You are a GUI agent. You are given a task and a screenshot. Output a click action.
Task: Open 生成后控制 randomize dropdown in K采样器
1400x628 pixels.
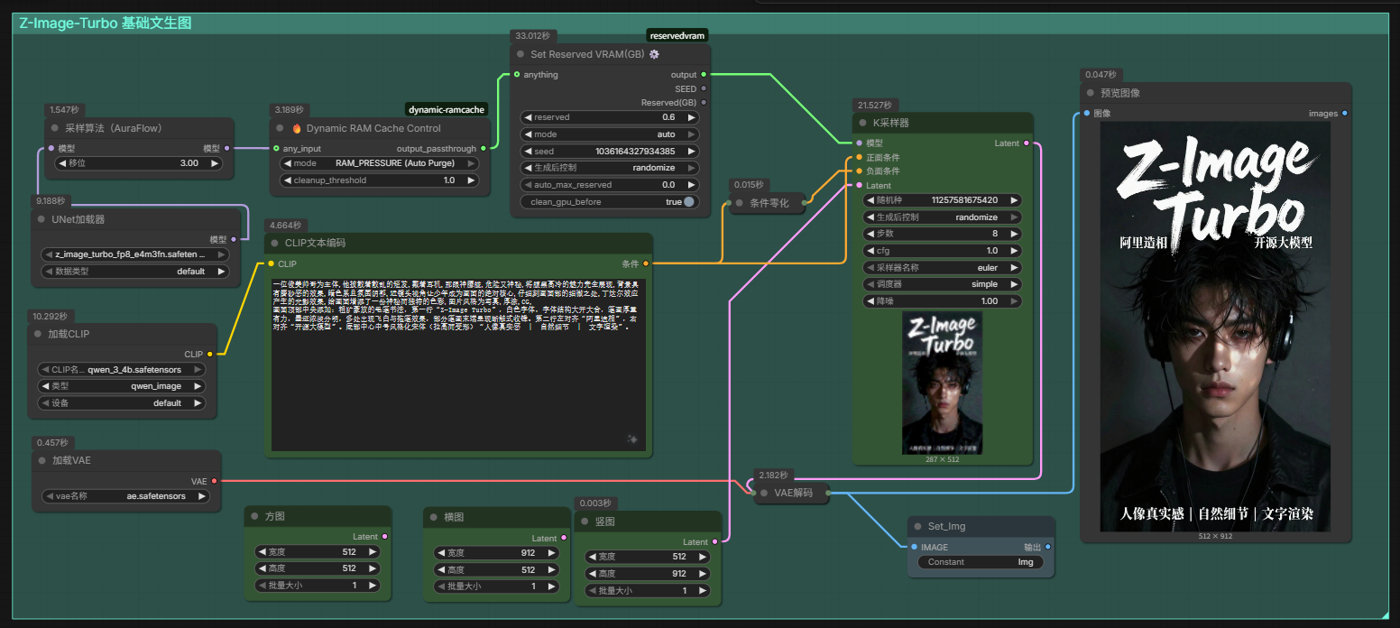click(x=942, y=217)
